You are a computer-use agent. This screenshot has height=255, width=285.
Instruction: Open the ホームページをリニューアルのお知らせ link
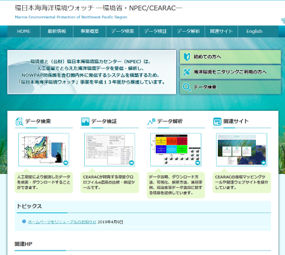pos(62,222)
